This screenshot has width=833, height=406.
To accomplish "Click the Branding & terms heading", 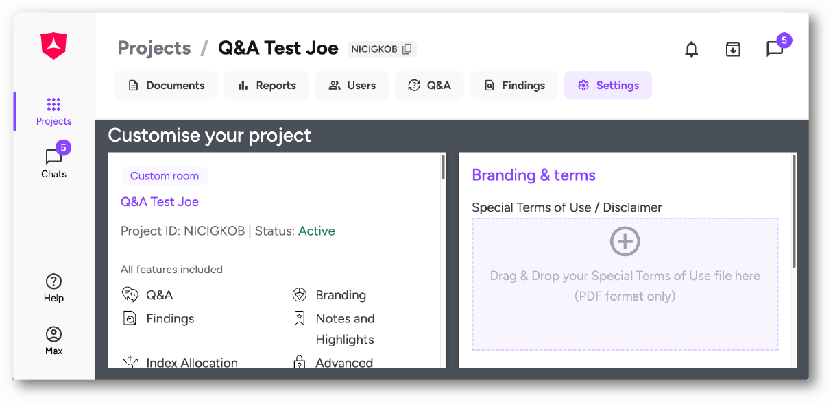I will pyautogui.click(x=533, y=175).
